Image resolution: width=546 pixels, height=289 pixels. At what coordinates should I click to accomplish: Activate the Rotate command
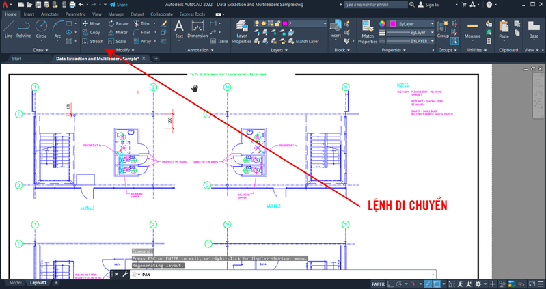click(x=118, y=23)
